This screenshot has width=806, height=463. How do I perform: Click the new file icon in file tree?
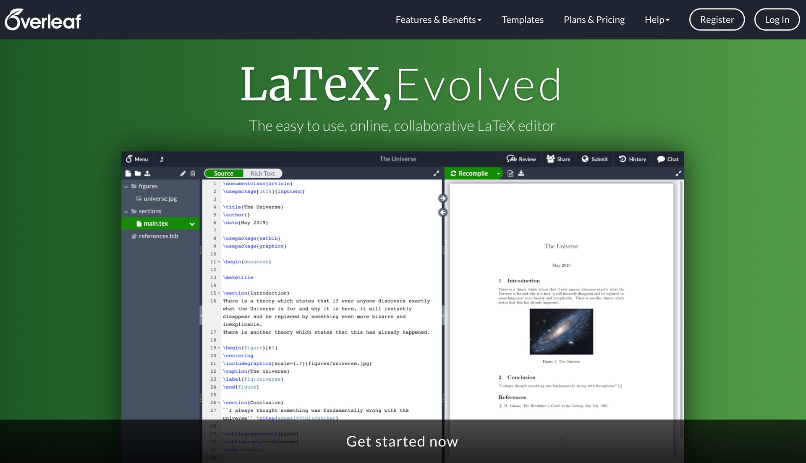click(128, 174)
